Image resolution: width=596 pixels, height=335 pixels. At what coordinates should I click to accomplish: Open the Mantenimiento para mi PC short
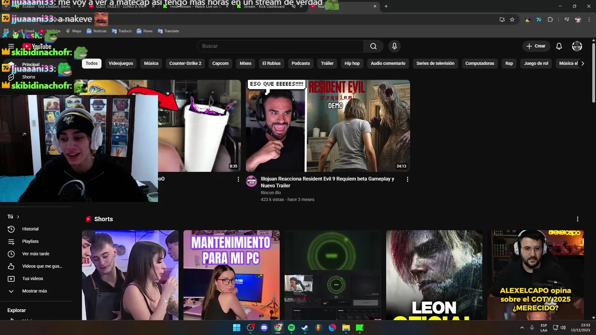(x=231, y=275)
